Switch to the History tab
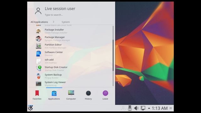 pyautogui.click(x=88, y=95)
